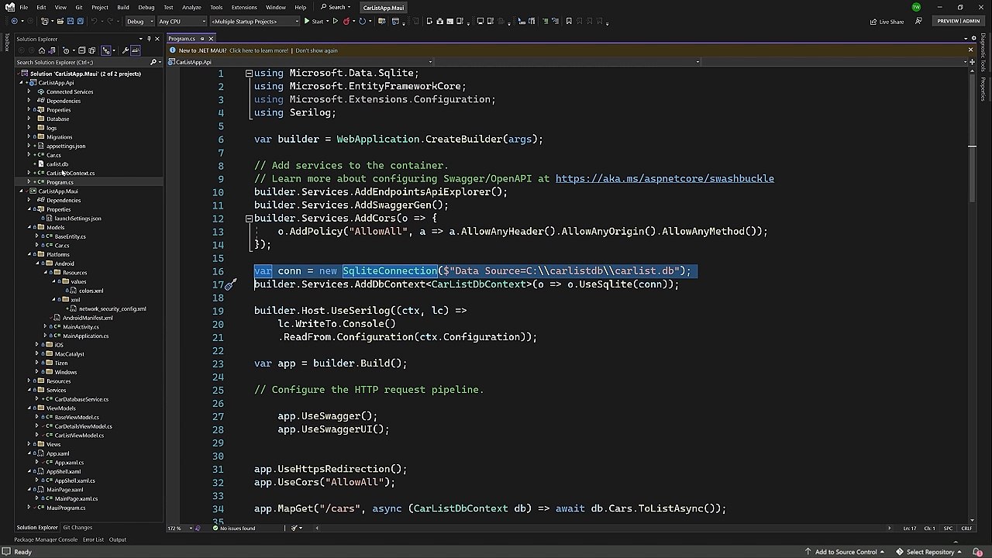Click the Show All Files icon in Solution Explorer
This screenshot has width=992, height=558.
coord(91,50)
